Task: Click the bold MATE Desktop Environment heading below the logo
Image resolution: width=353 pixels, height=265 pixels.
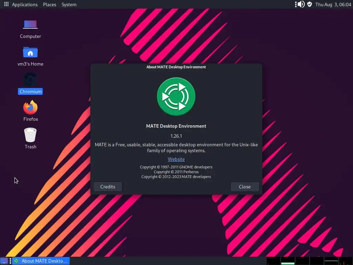Action: [x=176, y=126]
